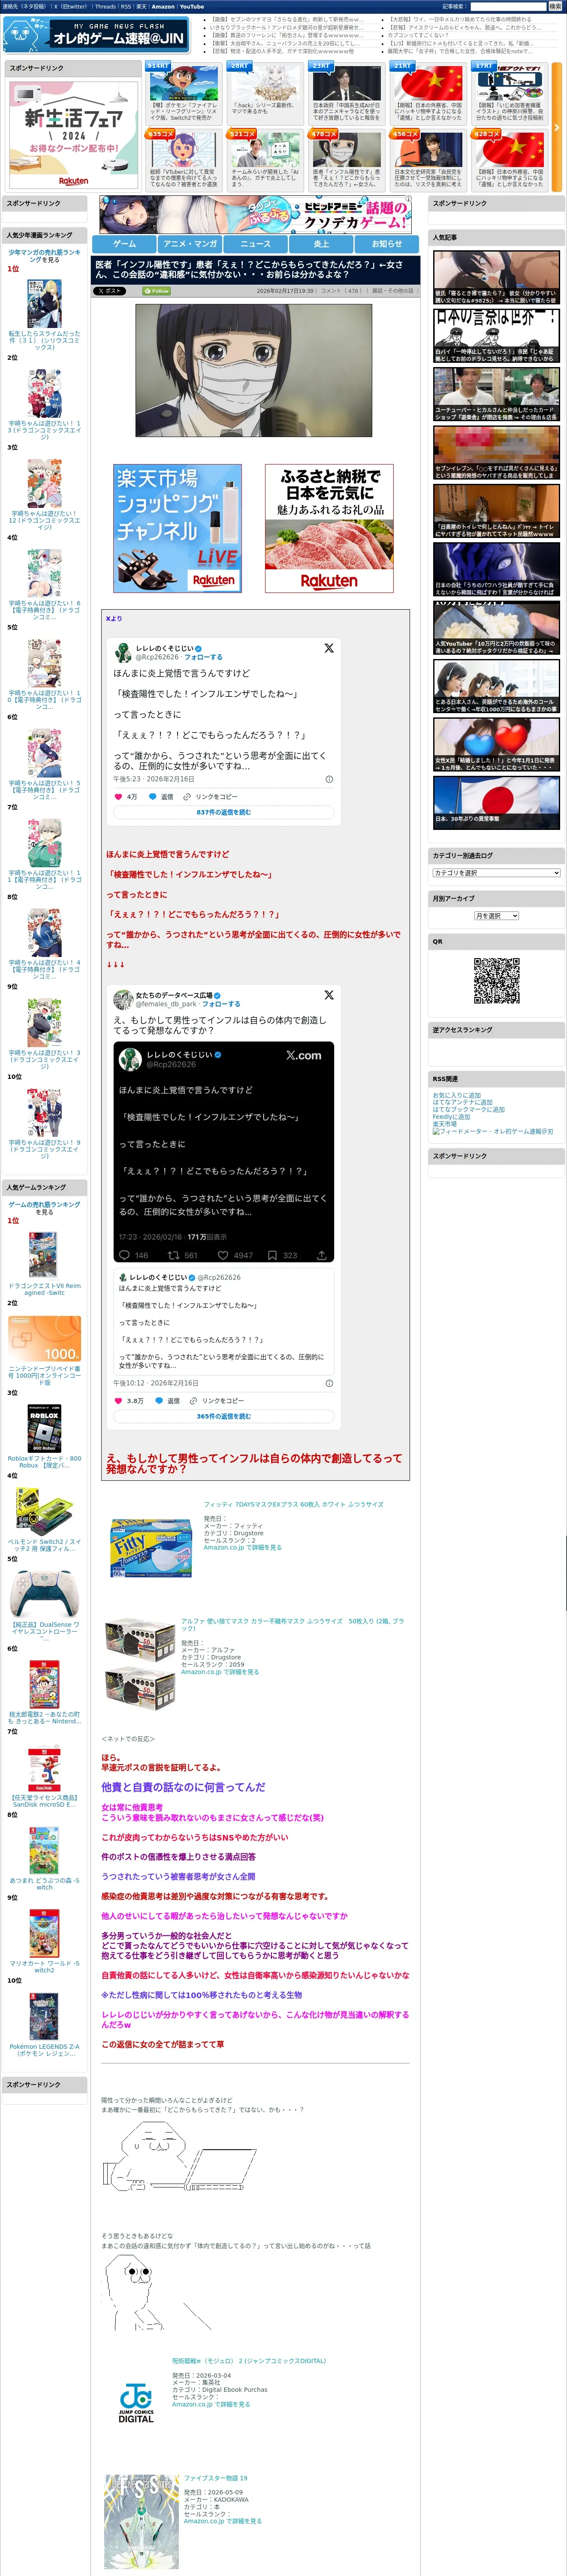Click heart icon showing 3.8万 likes
The image size is (567, 2576).
120,1401
